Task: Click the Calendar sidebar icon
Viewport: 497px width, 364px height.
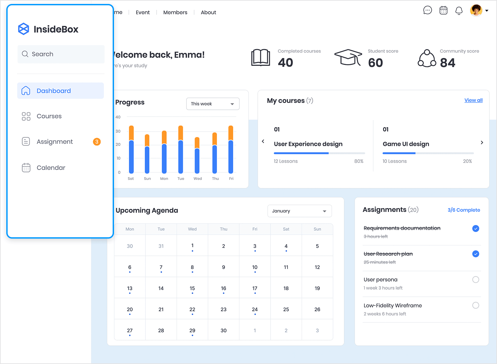Action: pos(26,168)
